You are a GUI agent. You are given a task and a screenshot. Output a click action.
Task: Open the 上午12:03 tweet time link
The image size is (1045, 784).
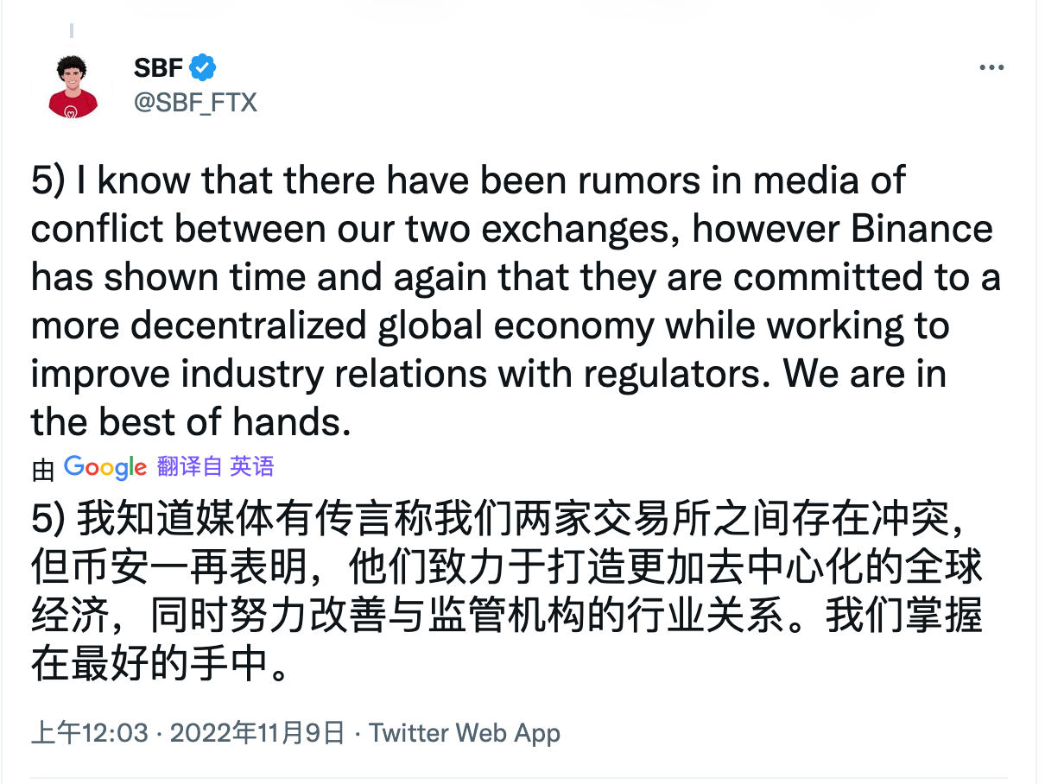(x=90, y=733)
